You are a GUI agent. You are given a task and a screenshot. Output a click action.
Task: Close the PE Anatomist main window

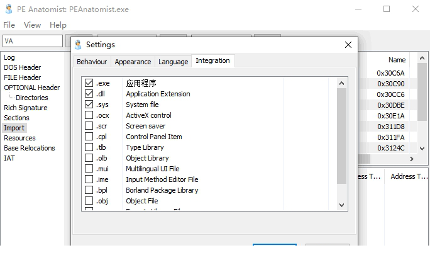pos(416,9)
